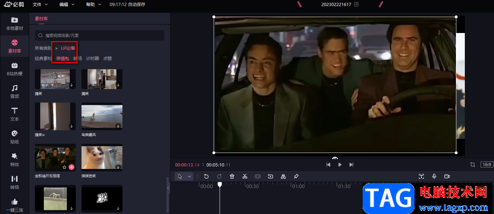Jump to next frame button

click(351, 165)
